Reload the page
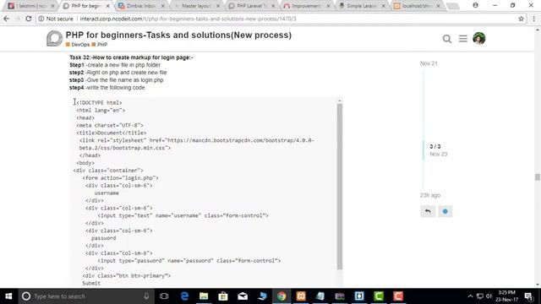The width and height of the screenshot is (541, 304). (28, 19)
